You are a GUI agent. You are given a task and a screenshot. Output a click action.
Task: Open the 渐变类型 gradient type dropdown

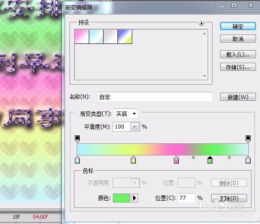click(126, 114)
